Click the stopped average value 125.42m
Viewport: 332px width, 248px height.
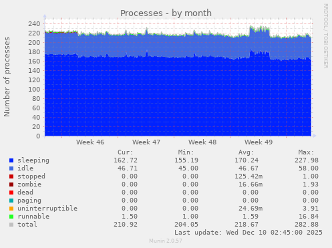point(248,176)
